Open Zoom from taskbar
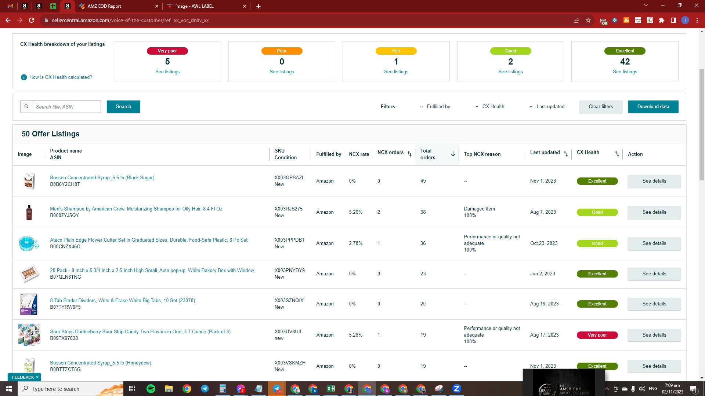The image size is (705, 396). pos(456,389)
